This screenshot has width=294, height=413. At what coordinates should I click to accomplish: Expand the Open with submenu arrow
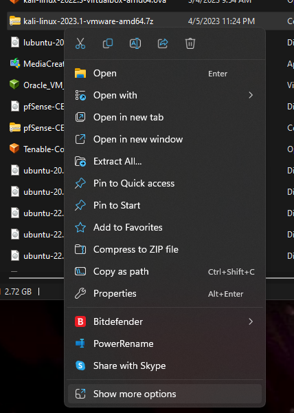point(251,95)
